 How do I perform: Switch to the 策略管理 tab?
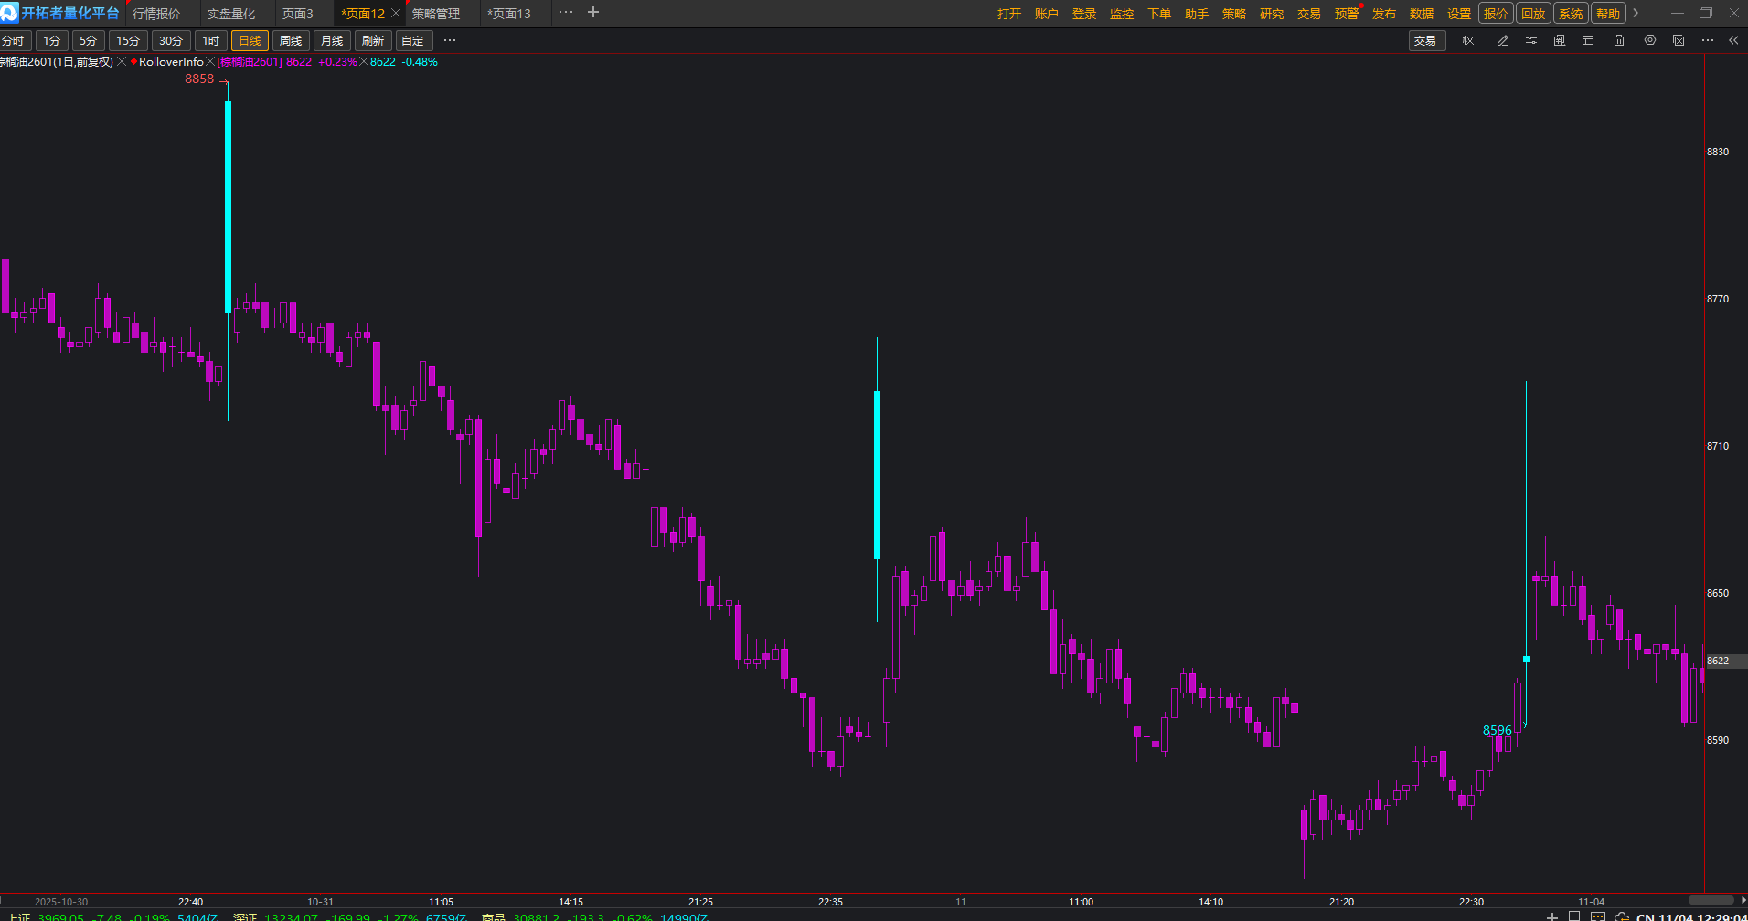pos(436,14)
